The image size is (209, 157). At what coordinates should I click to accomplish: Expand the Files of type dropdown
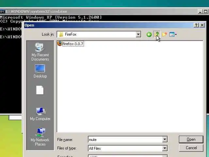[165, 148]
